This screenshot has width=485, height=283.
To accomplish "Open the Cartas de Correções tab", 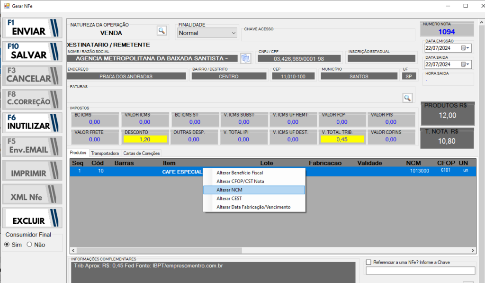I will click(x=142, y=153).
